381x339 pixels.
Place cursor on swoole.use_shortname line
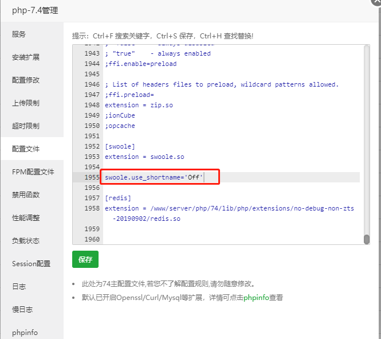pyautogui.click(x=154, y=177)
